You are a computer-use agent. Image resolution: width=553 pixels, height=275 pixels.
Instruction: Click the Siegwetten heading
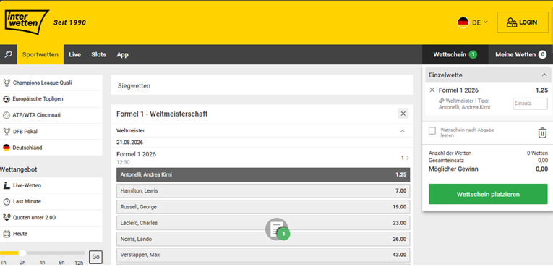click(x=134, y=86)
